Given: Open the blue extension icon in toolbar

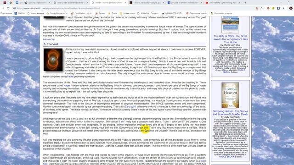Looking at the screenshot, I should (x=278, y=8).
